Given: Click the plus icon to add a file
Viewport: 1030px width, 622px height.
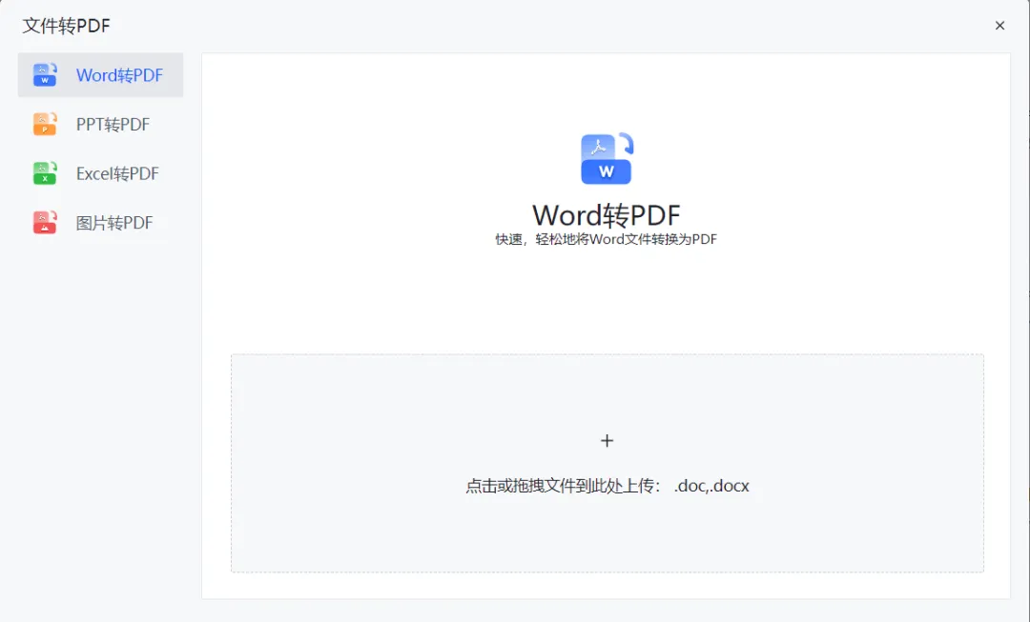Looking at the screenshot, I should tap(607, 441).
